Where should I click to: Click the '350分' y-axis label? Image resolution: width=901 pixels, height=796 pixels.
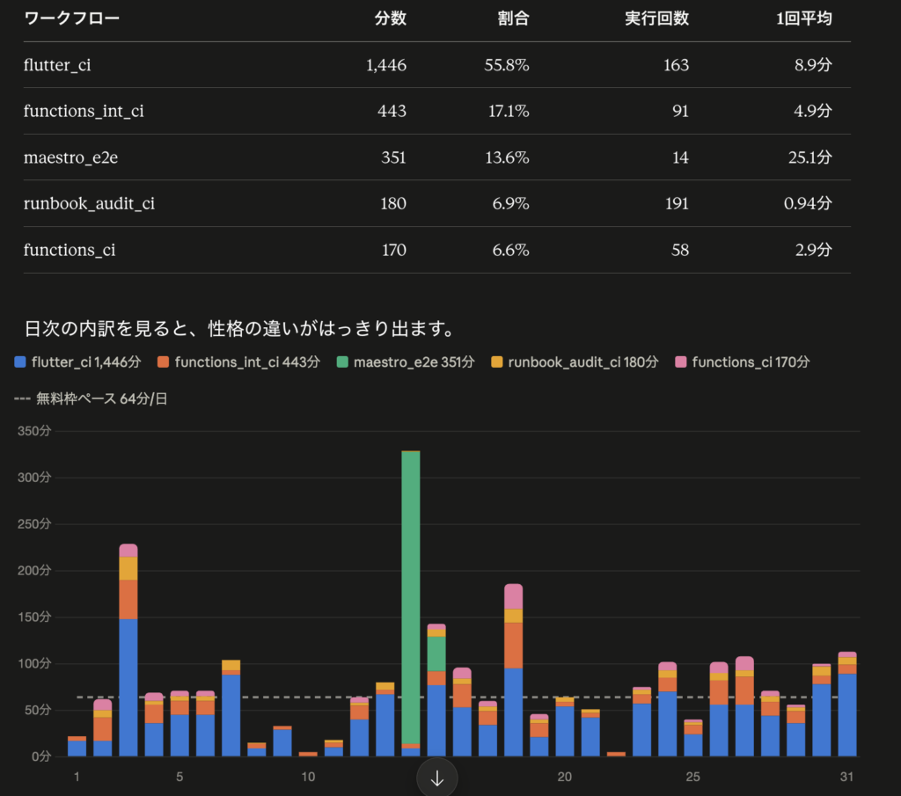coord(34,431)
